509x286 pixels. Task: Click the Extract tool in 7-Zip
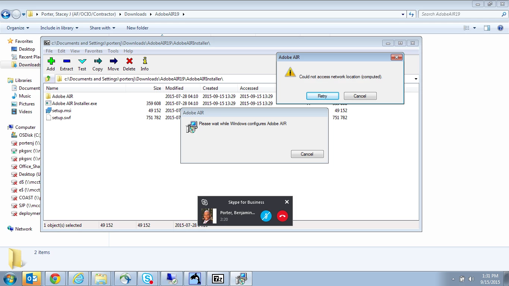click(x=66, y=64)
